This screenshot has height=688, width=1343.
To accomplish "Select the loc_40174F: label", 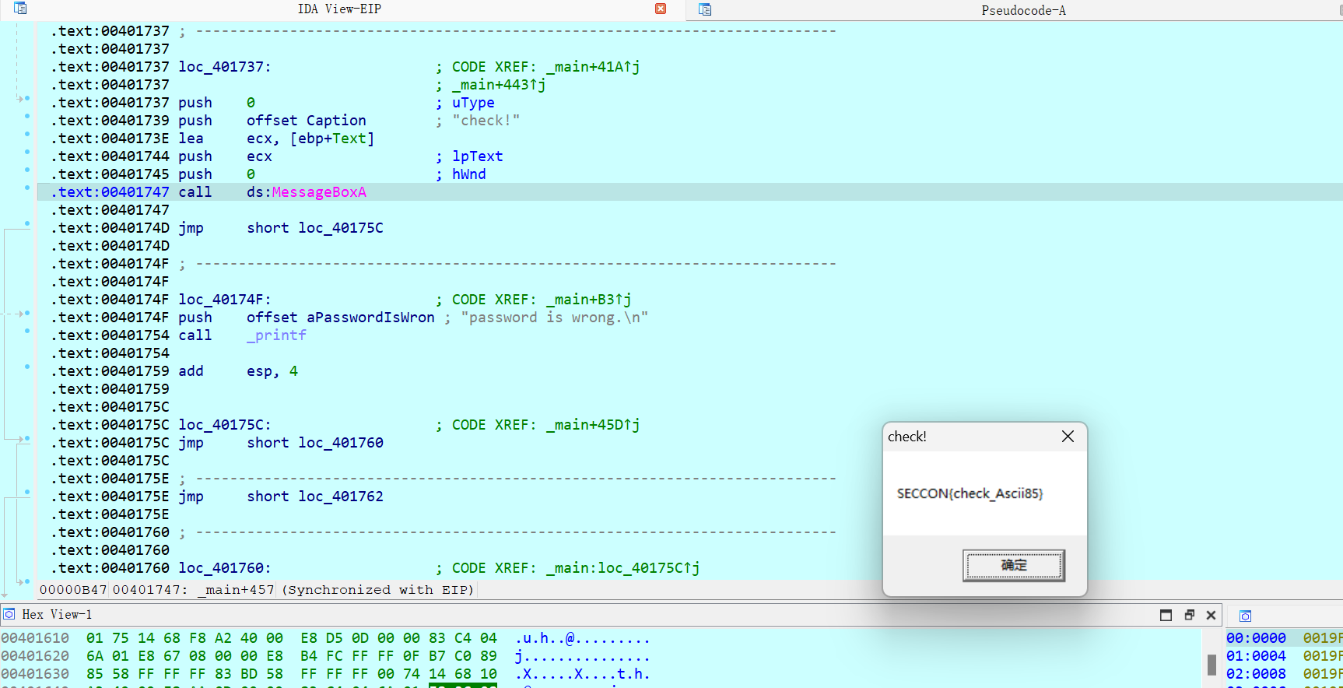I will point(225,300).
